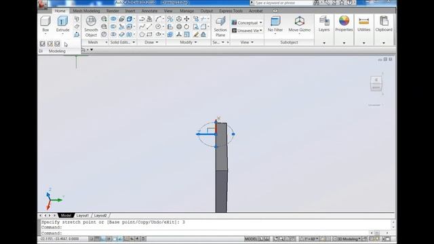This screenshot has height=244, width=434.
Task: Expand the Mesh panel arrow
Action: (x=106, y=42)
